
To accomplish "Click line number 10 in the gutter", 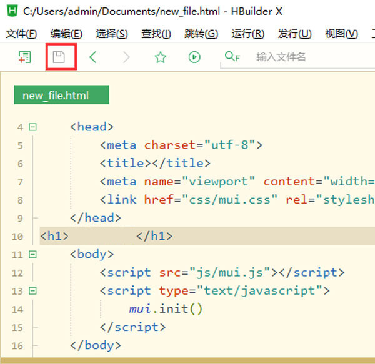I will coord(17,237).
